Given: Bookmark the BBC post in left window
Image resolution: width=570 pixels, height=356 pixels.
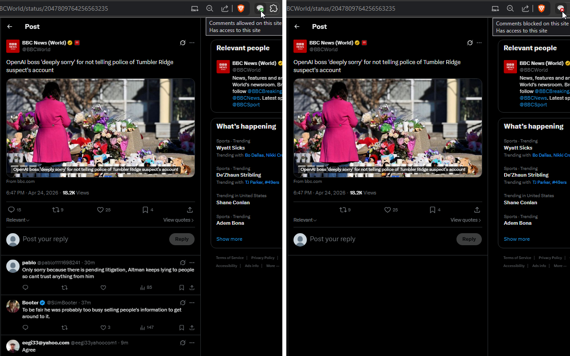Looking at the screenshot, I should [x=147, y=210].
